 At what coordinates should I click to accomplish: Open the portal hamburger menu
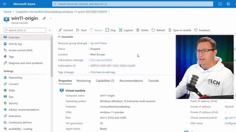[x=4, y=4]
